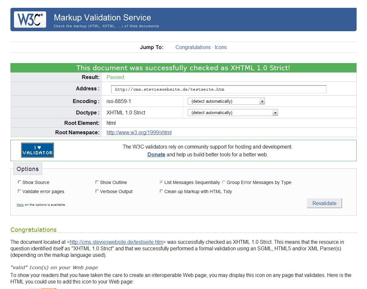The image size is (367, 289).
Task: Focus the Address input field
Action: point(219,89)
